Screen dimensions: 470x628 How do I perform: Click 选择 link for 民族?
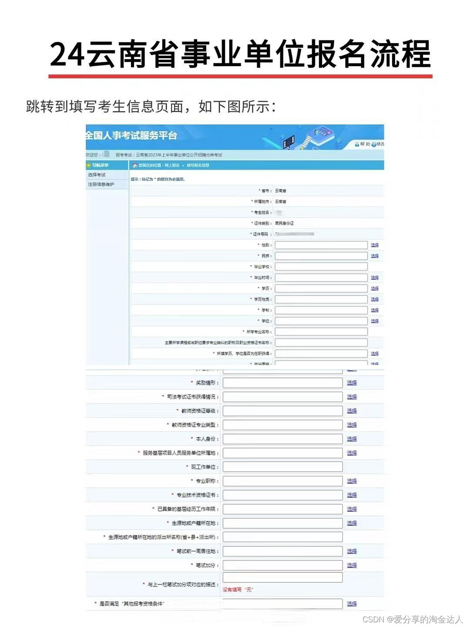375,256
